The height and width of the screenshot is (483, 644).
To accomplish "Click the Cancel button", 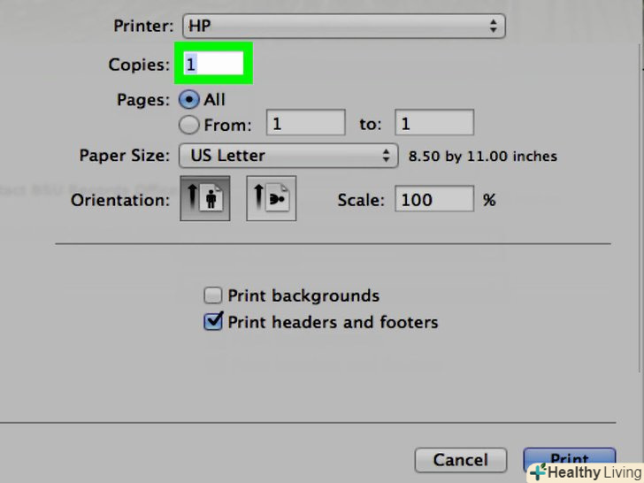I will pos(461,460).
